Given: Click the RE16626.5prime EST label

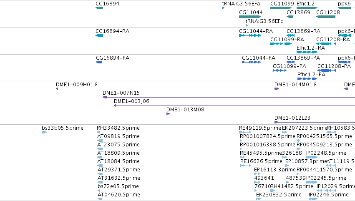Looking at the screenshot, I should [261, 161].
